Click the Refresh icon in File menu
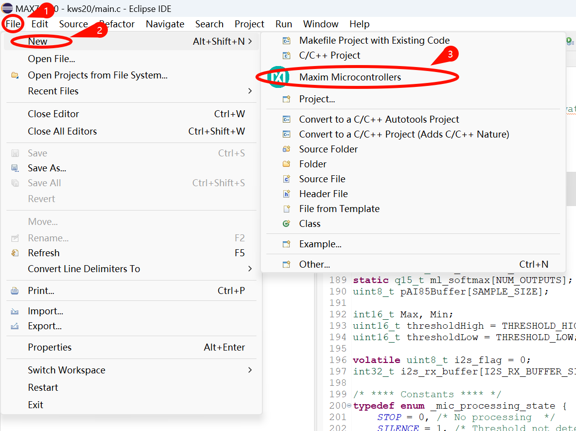 15,253
